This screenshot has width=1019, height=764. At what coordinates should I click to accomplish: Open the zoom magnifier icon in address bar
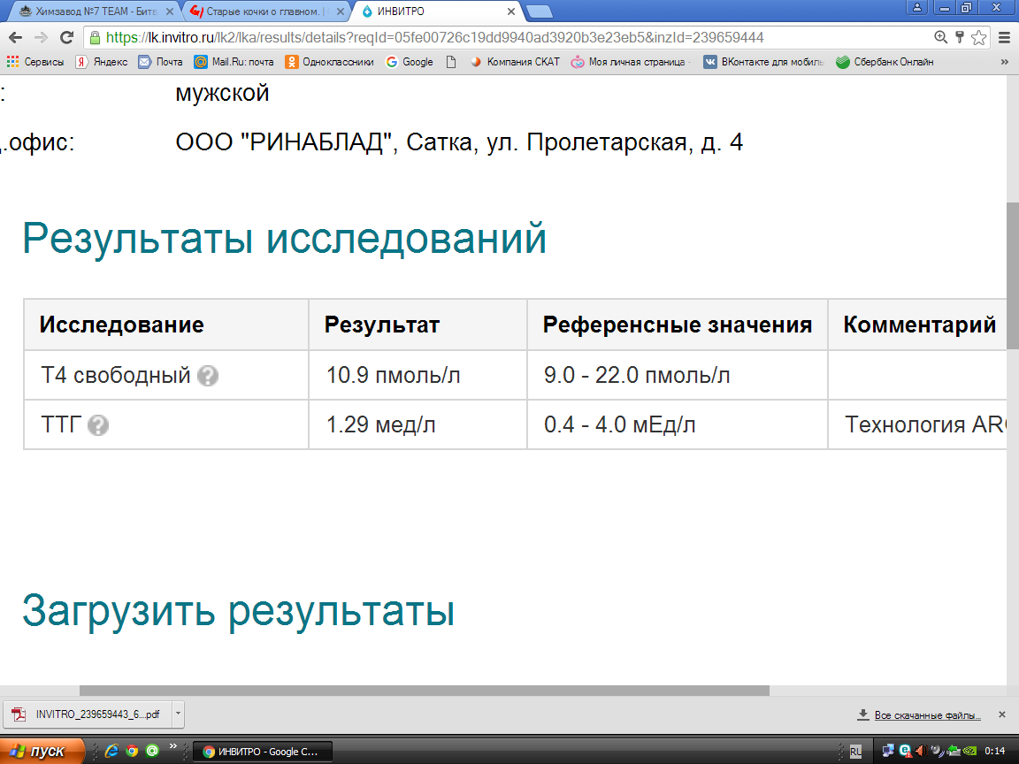point(940,38)
